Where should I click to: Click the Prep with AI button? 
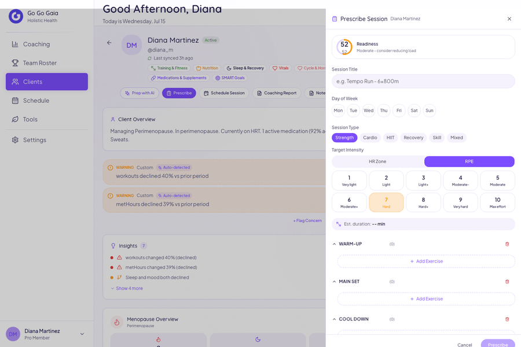tap(140, 93)
